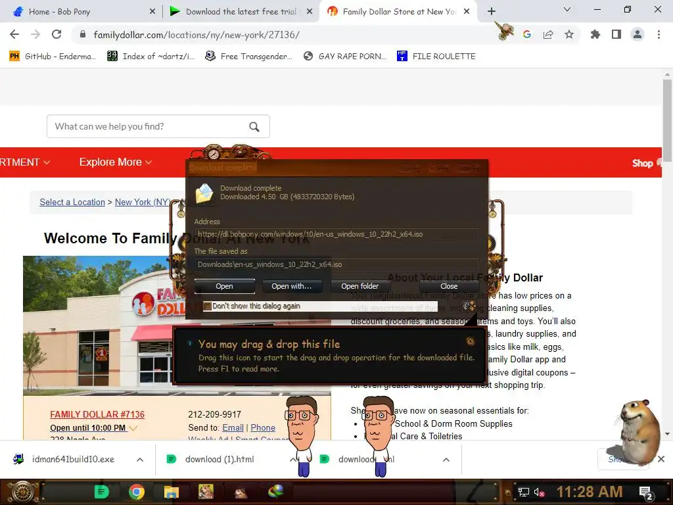Screen dimensions: 673x505
Task: Expand options for the last html download
Action: click(x=446, y=460)
